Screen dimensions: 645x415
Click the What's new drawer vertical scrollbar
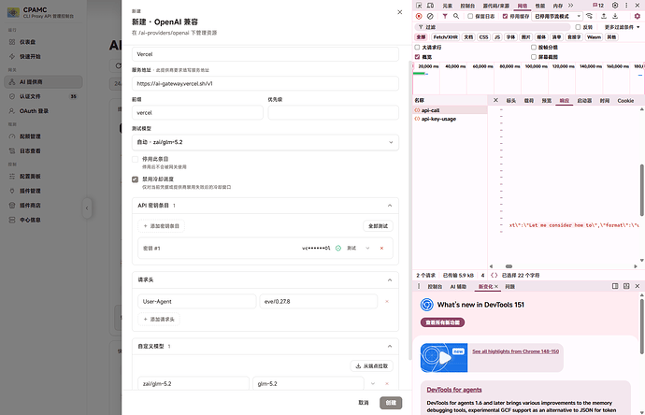(x=641, y=326)
